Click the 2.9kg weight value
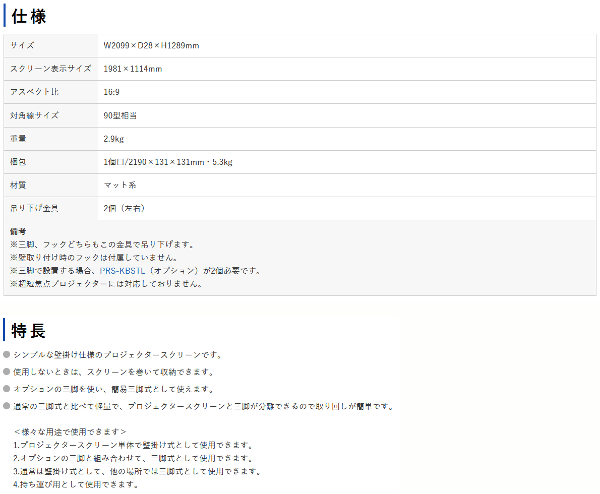This screenshot has height=494, width=600. (113, 139)
